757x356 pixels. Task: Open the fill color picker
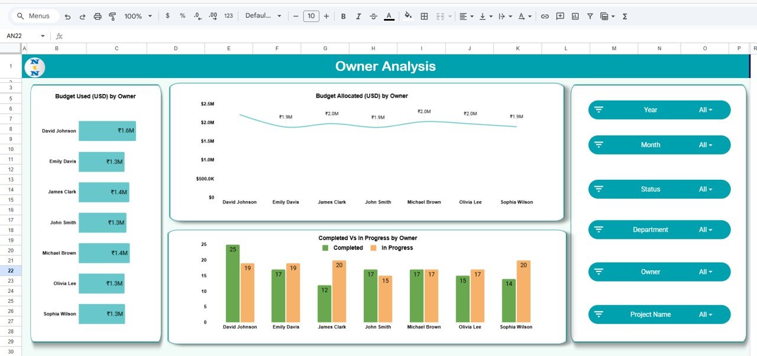tap(407, 16)
